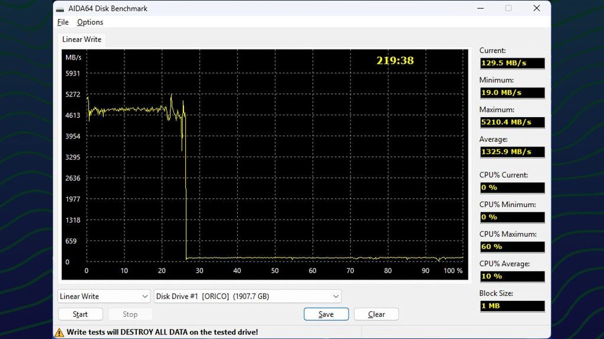Open the Disk Drive #1 ORICO dropdown
Screen dimensions: 604x339
[x=247, y=297]
